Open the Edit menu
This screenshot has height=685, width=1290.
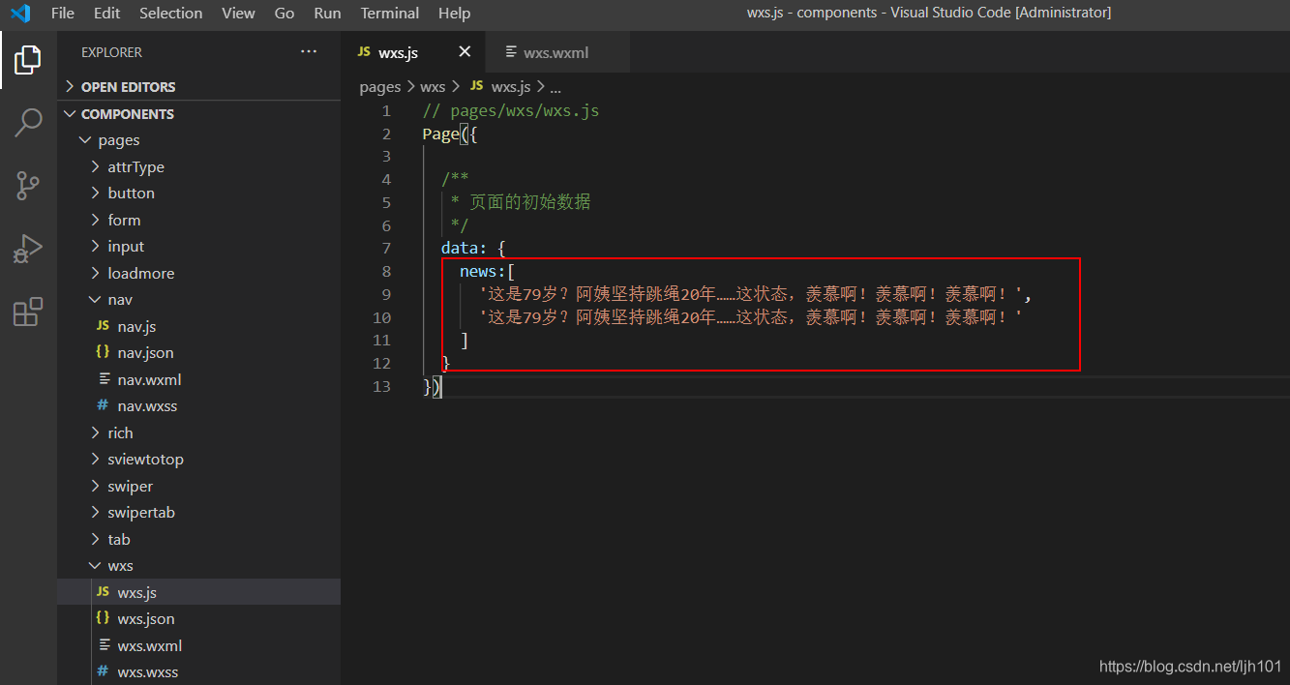coord(107,14)
